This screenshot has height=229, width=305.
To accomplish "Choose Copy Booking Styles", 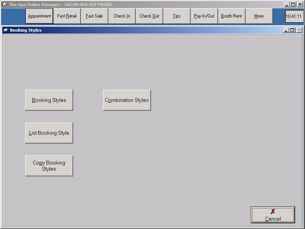I will (49, 166).
